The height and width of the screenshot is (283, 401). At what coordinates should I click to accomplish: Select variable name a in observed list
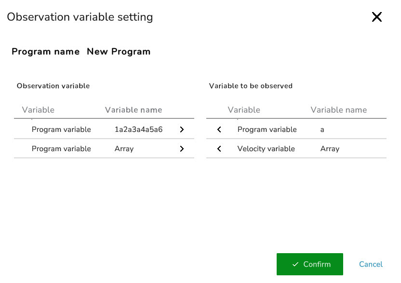pyautogui.click(x=322, y=129)
